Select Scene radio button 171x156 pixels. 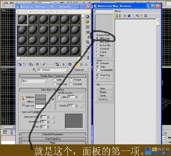click(97, 52)
